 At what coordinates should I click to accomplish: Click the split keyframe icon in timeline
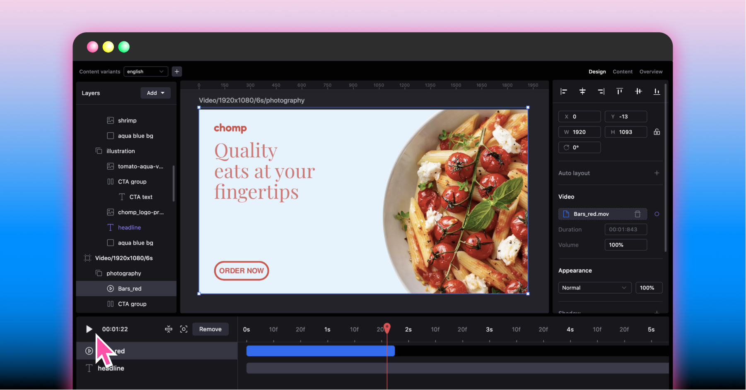click(169, 329)
